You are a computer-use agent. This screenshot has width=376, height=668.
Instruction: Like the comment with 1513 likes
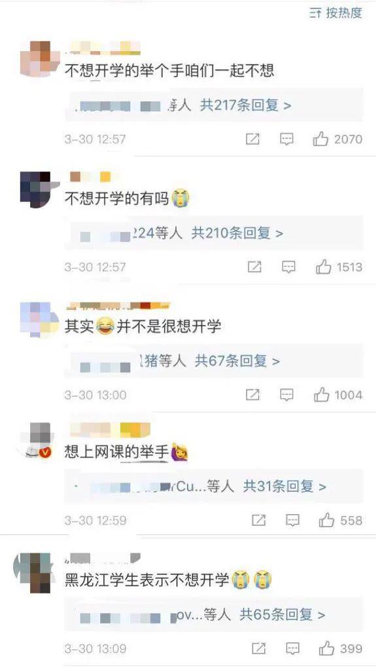[x=323, y=267]
